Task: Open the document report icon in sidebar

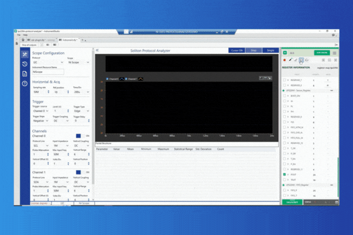Action: [25, 73]
